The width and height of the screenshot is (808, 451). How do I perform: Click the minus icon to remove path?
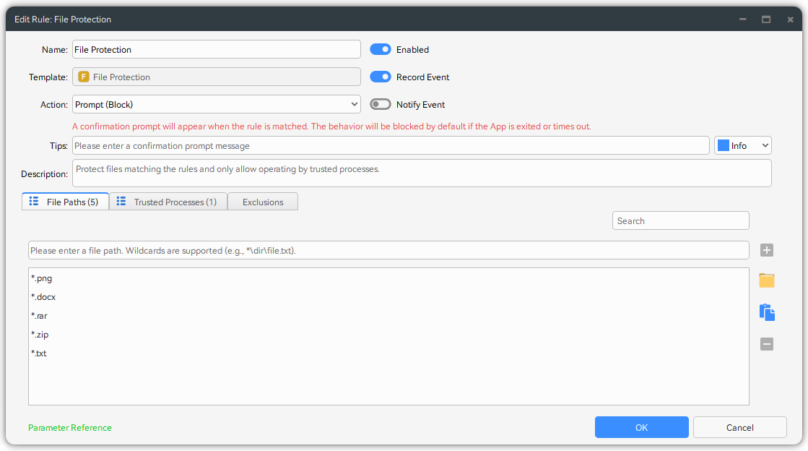coord(767,345)
